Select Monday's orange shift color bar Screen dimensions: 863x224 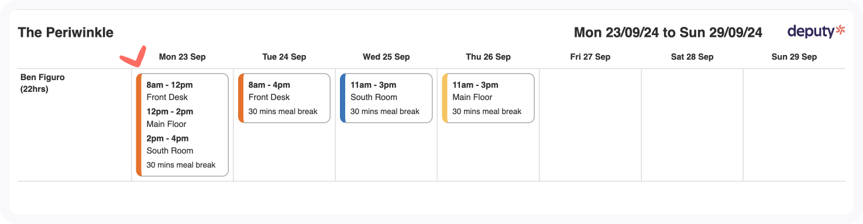point(139,125)
